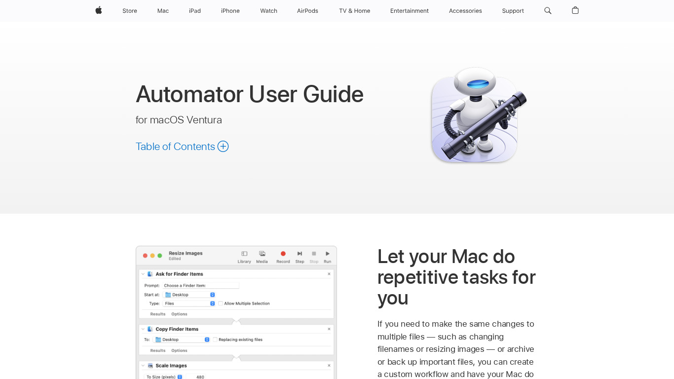Viewport: 674px width, 379px height.
Task: Click the Automator robot app icon
Action: tap(479, 115)
